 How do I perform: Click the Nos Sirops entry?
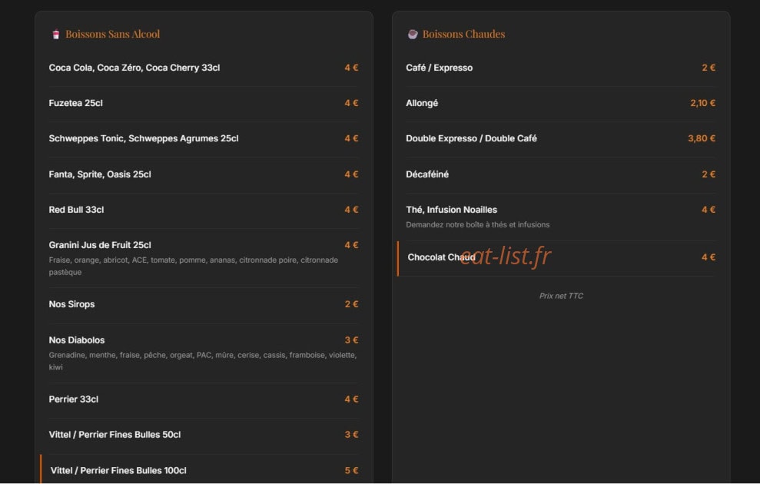point(204,304)
